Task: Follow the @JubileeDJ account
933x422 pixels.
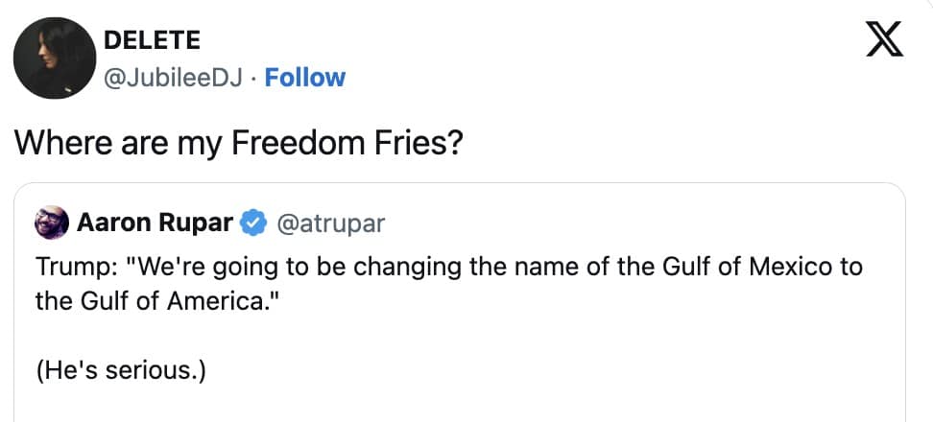Action: point(304,78)
